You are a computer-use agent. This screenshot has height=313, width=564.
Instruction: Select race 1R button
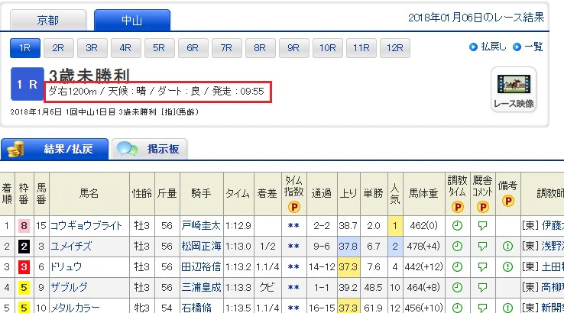(x=24, y=48)
